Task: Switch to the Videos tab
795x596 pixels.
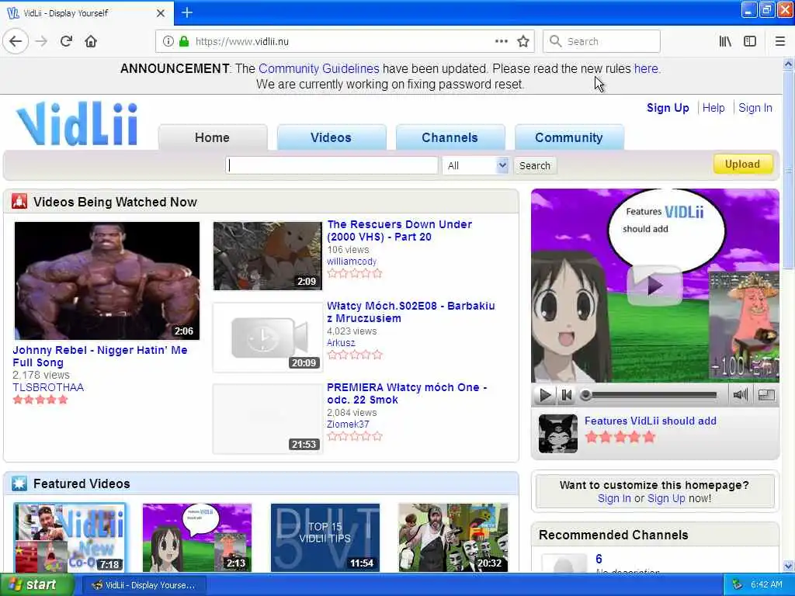Action: pos(331,137)
